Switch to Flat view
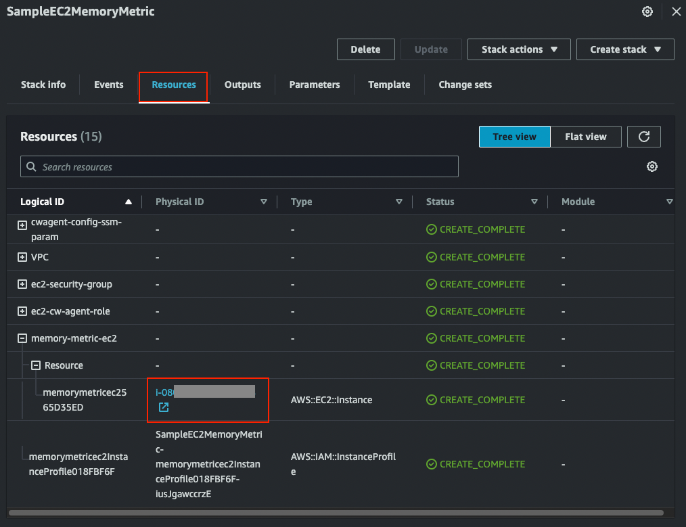 click(586, 137)
